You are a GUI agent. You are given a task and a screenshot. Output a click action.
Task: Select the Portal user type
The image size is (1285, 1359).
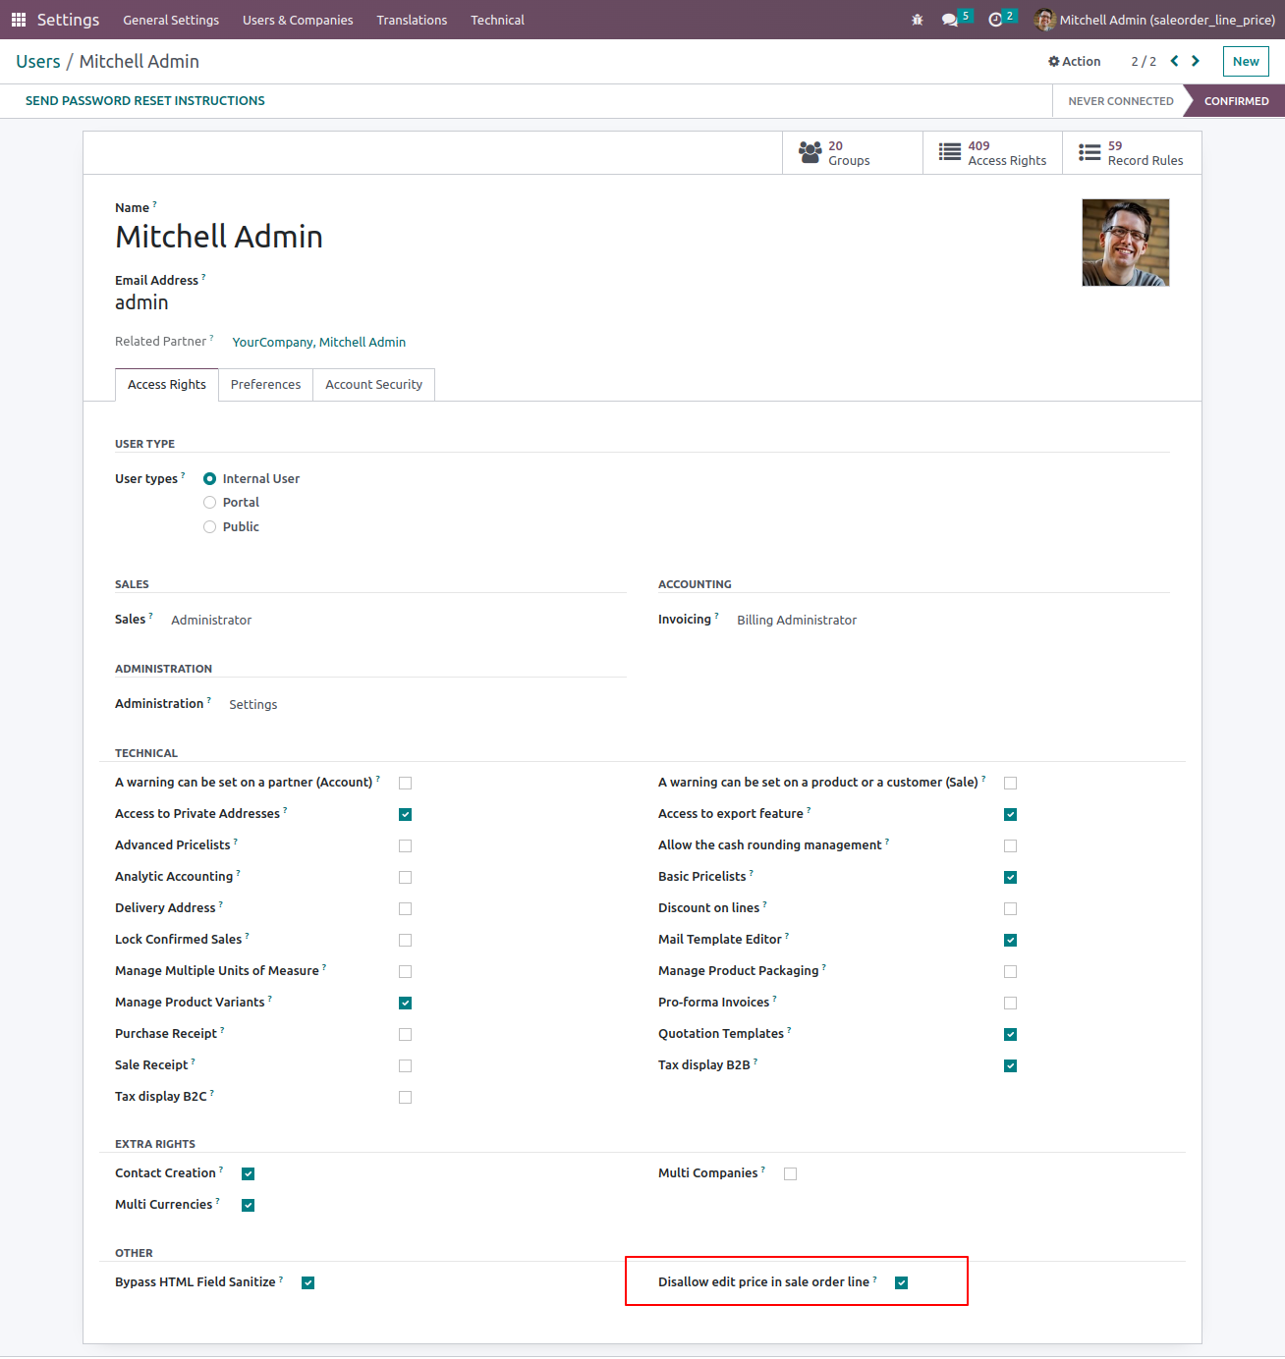pos(209,503)
